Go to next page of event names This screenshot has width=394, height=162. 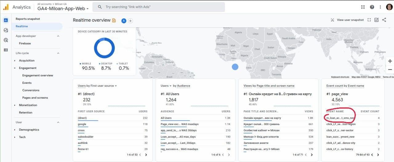(x=378, y=155)
